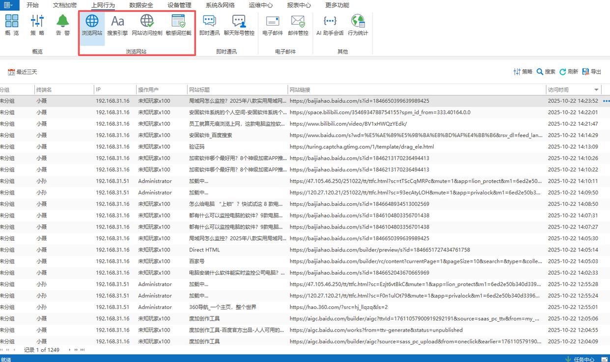Open the 邮件管控 mail control icon
The image size is (610, 362).
point(298,25)
